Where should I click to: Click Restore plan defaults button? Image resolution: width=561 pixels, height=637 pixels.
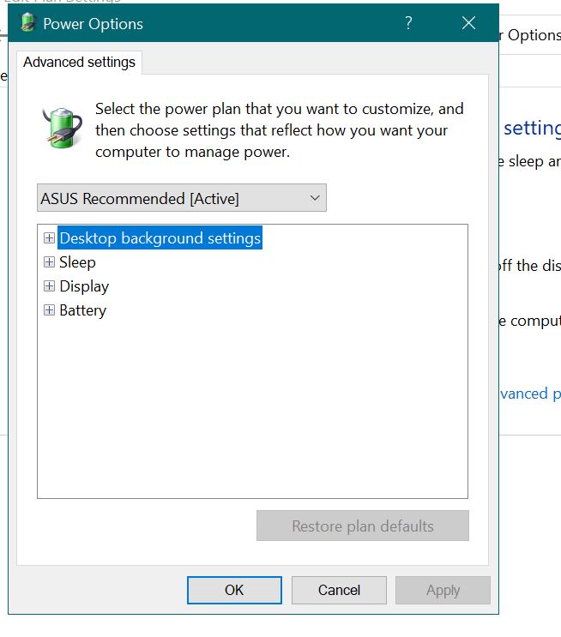point(363,526)
